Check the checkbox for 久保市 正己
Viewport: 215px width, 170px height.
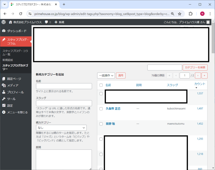coord(101,109)
